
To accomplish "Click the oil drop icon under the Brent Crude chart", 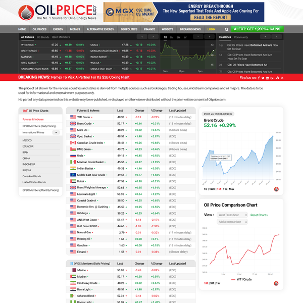I will pyautogui.click(x=276, y=189).
